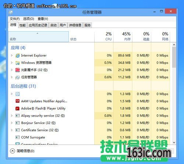This screenshot has width=184, height=164.
Task: Click the 21.2 MB memory value
Action: point(124,70)
